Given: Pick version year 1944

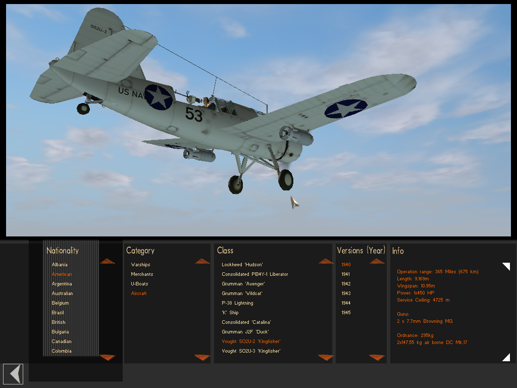Looking at the screenshot, I should pos(346,303).
